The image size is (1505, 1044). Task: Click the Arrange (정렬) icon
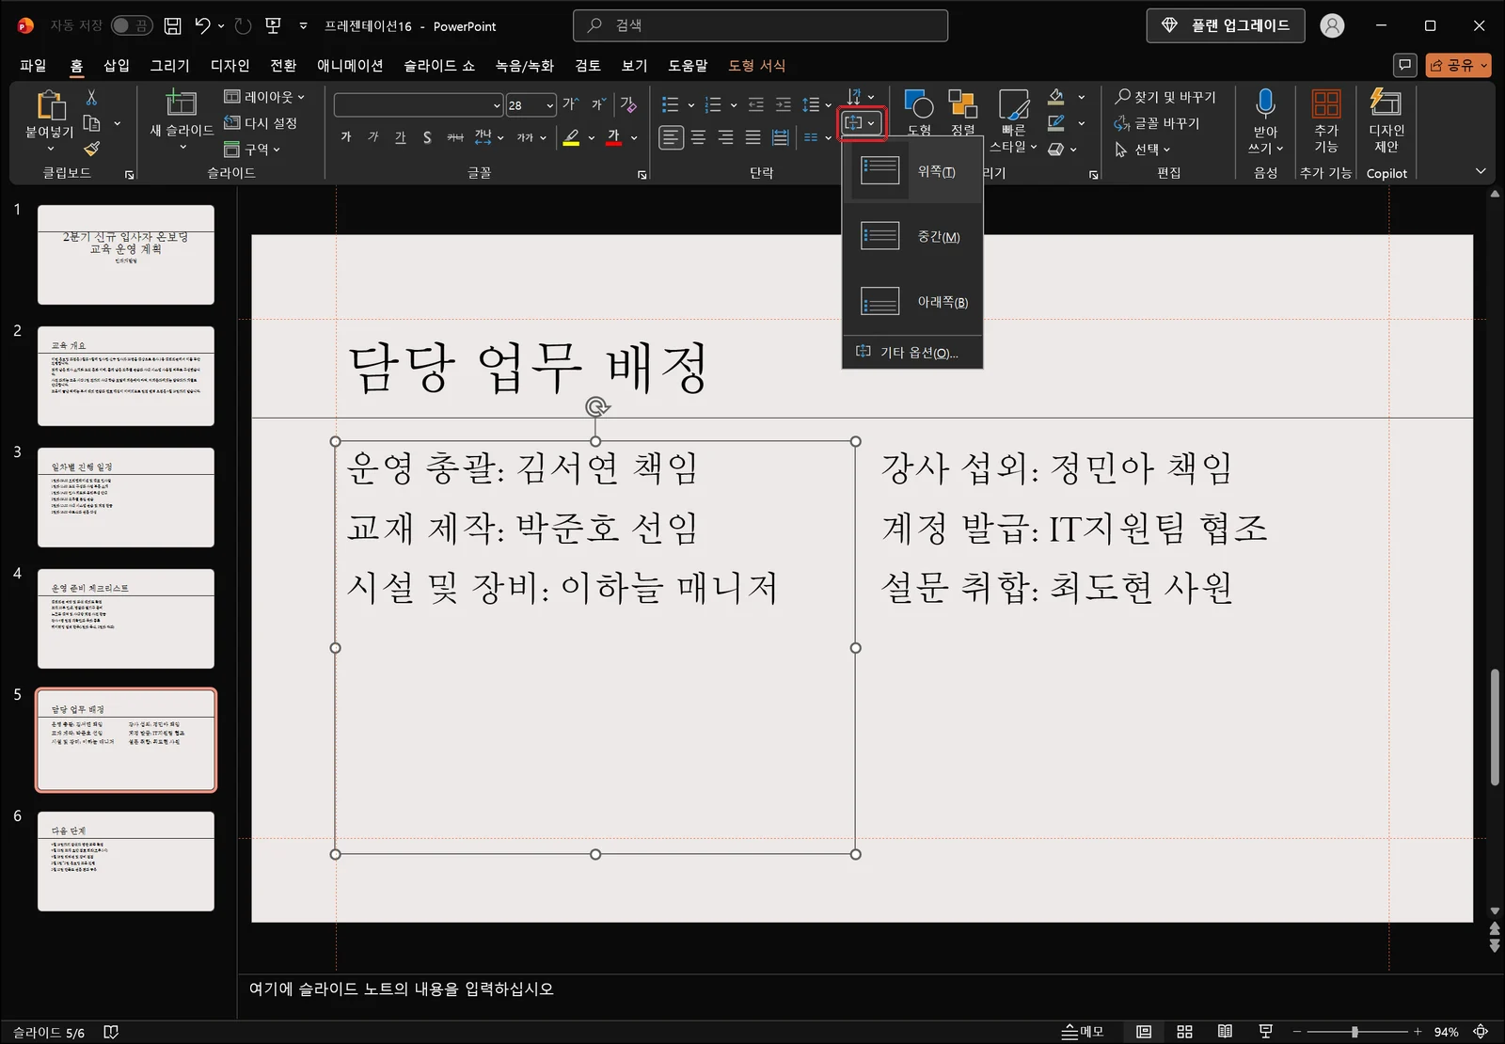pyautogui.click(x=962, y=104)
